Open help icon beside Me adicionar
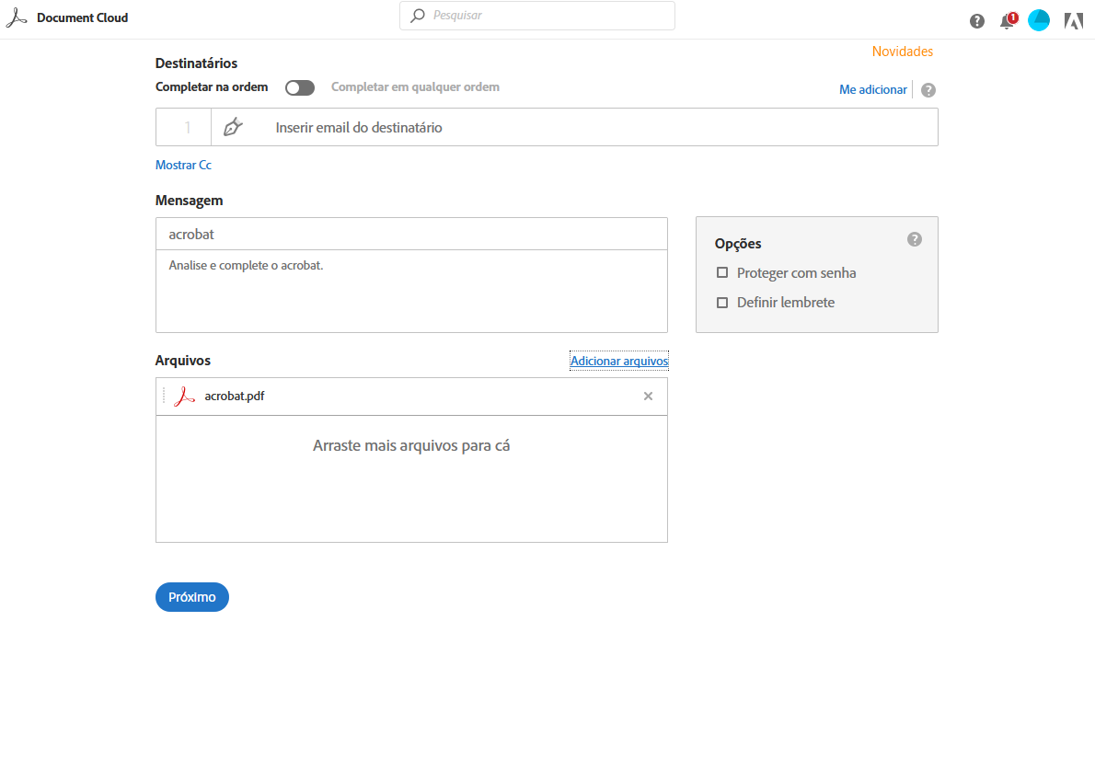The width and height of the screenshot is (1095, 759). pos(928,90)
